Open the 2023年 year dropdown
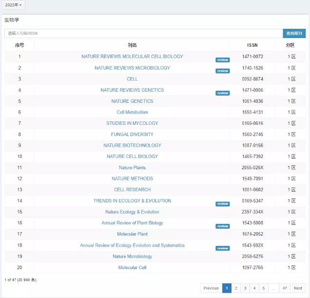 13,5
